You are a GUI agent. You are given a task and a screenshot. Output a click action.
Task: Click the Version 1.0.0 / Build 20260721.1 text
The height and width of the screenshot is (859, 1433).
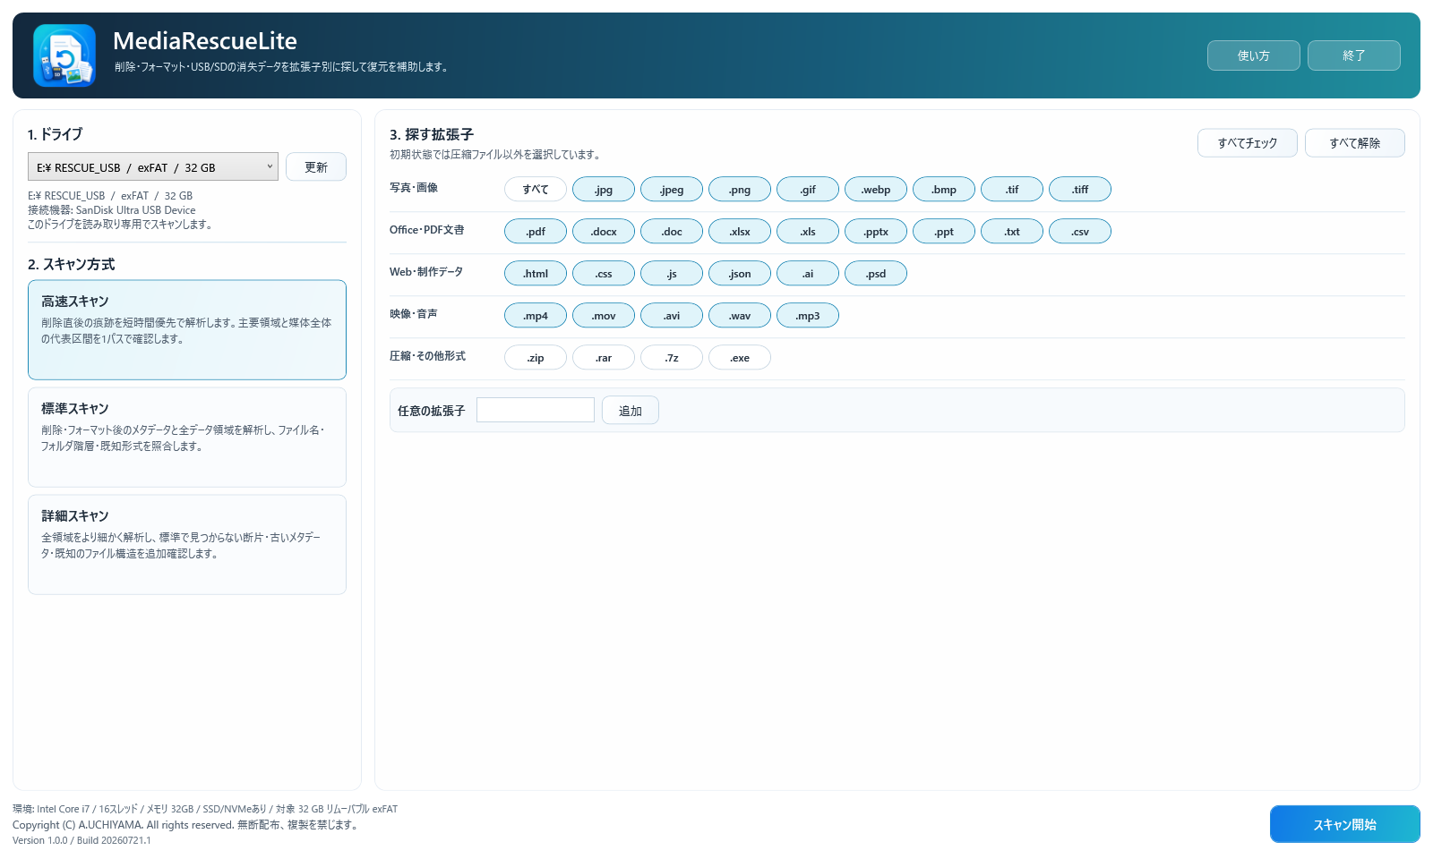(x=82, y=840)
